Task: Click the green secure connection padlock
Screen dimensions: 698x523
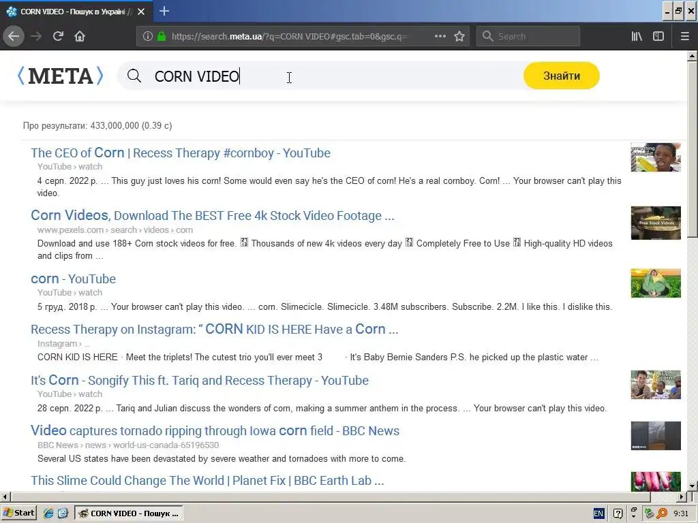Action: (x=162, y=36)
